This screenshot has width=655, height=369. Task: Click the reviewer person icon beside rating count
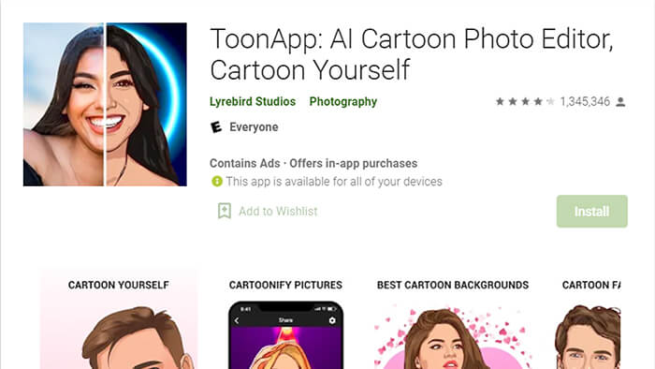pos(620,101)
